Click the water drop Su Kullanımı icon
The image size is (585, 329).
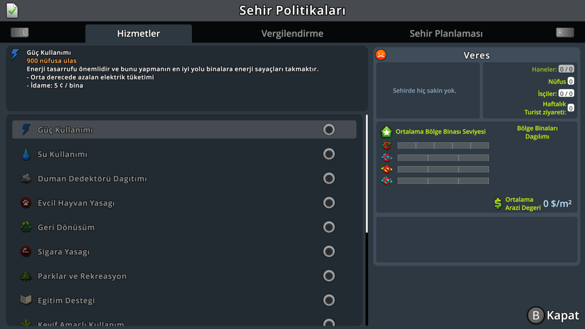click(x=26, y=154)
